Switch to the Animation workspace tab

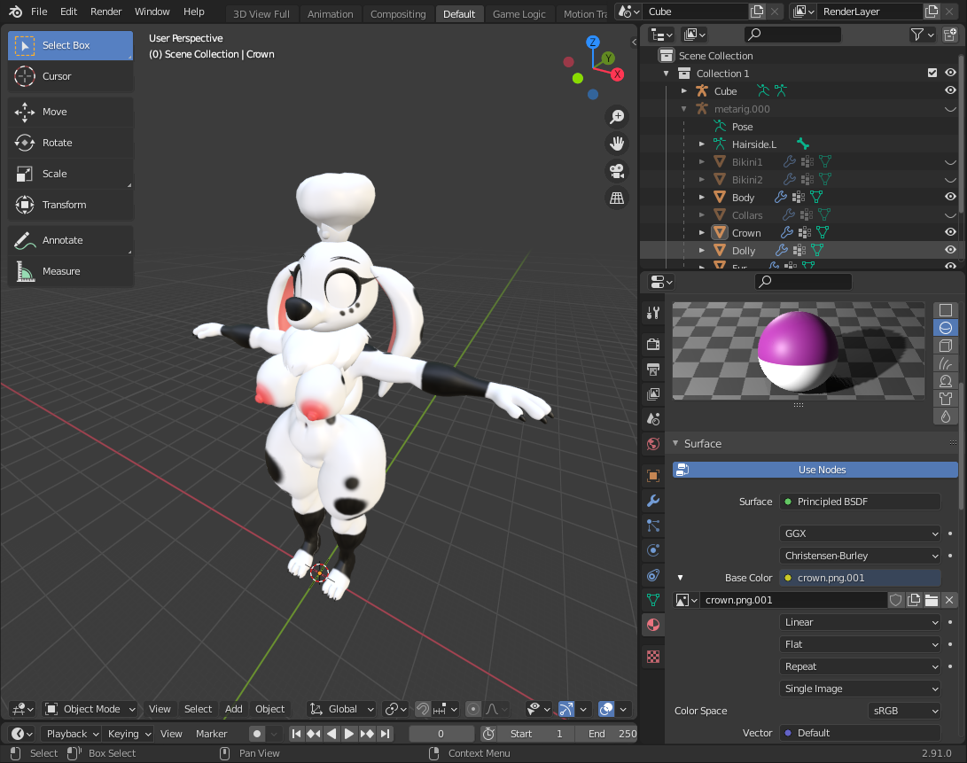[x=330, y=14]
